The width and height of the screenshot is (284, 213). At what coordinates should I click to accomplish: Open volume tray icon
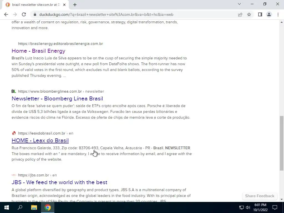248,207
